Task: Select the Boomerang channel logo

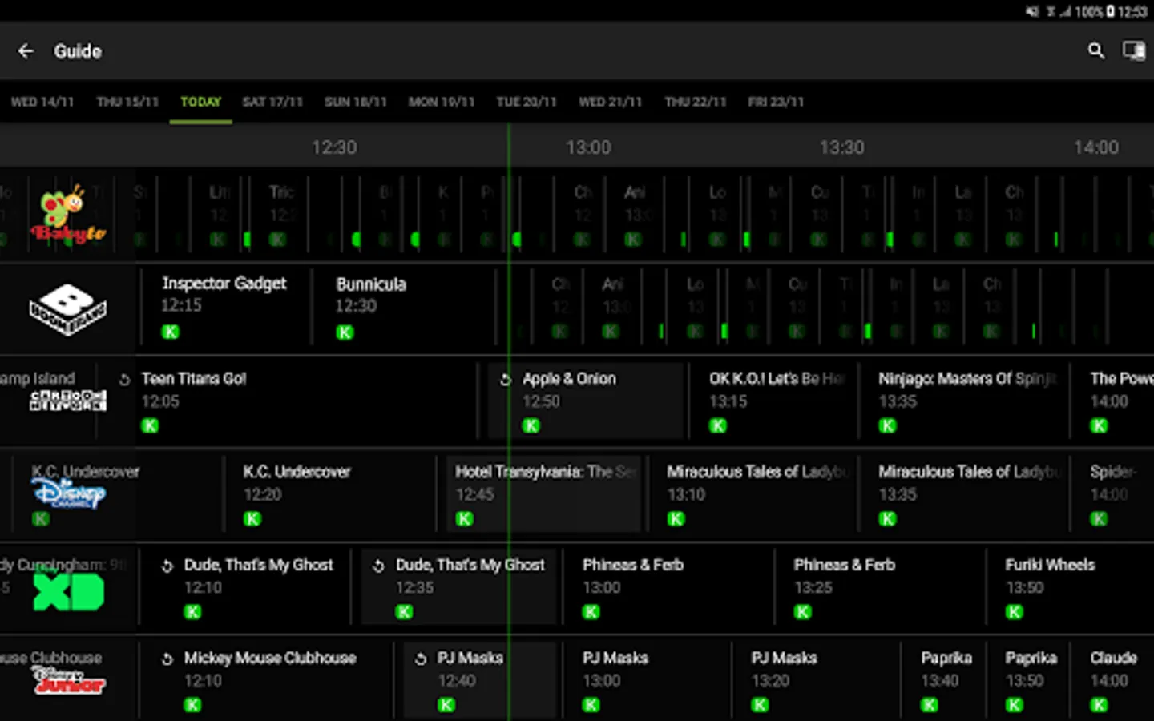Action: click(67, 309)
